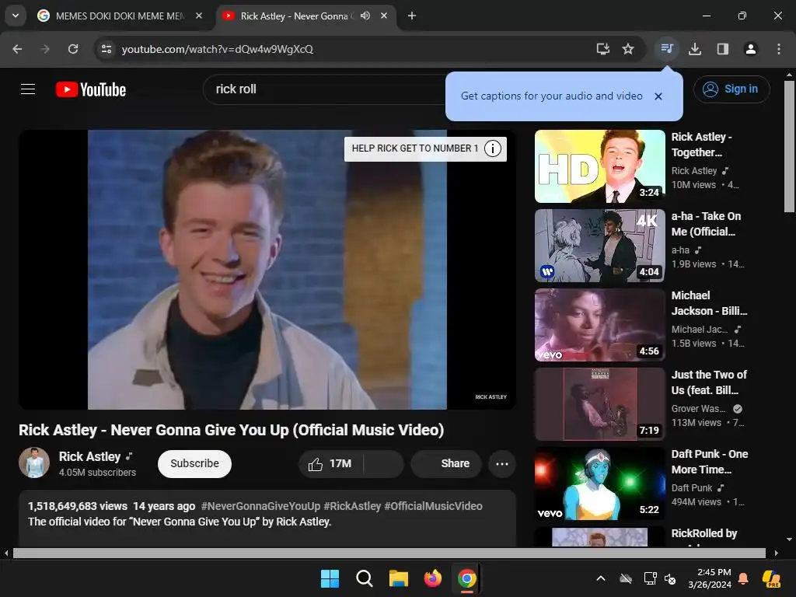This screenshot has width=796, height=597.
Task: Install app icon in address bar
Action: tap(602, 49)
